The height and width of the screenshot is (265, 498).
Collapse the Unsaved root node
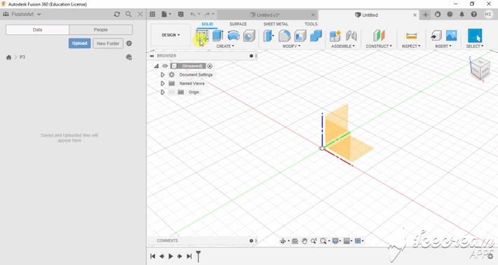tap(156, 66)
